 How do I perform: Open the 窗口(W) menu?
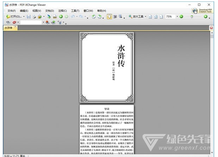88,11
